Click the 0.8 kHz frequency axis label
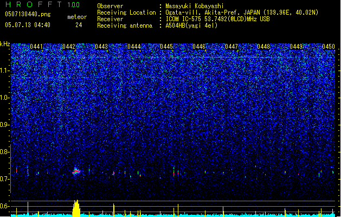The width and height of the screenshot is (341, 217). click(4, 152)
